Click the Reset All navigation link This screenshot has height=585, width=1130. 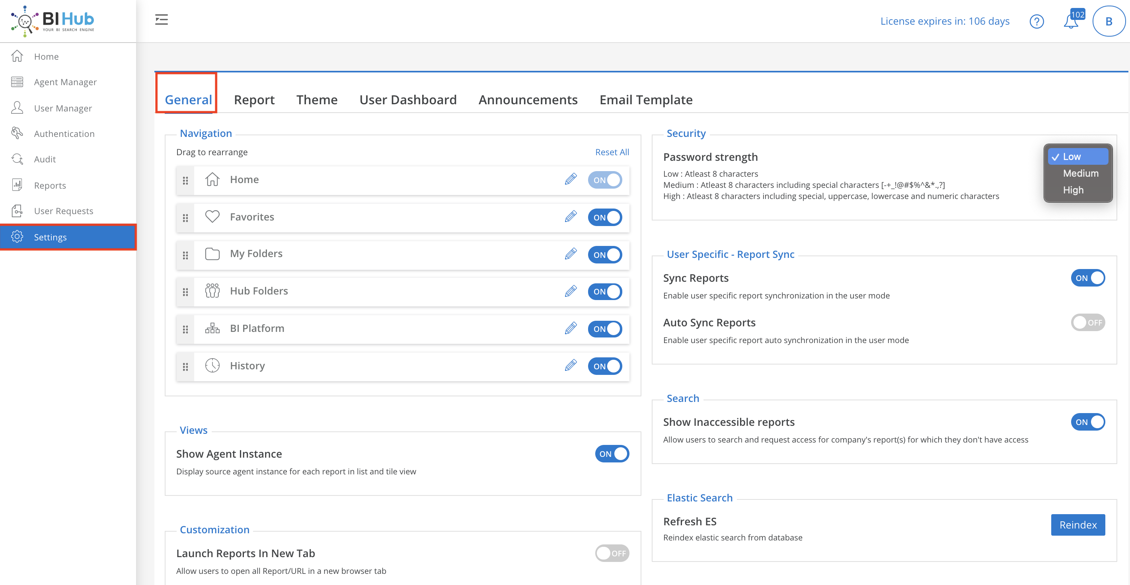point(612,152)
